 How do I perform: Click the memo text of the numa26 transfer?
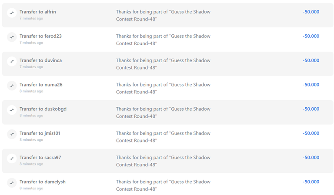tap(163, 88)
